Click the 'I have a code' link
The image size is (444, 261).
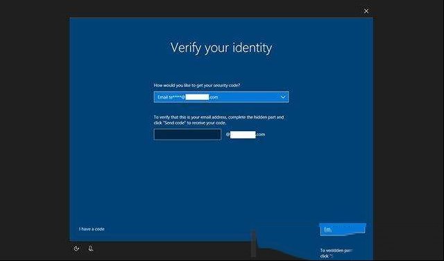point(92,229)
